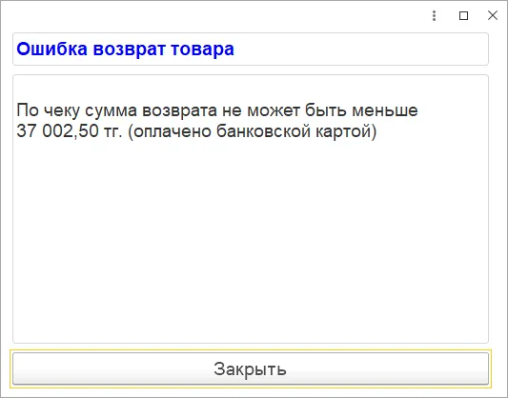Click the Закрыть button
This screenshot has width=508, height=398.
[x=251, y=368]
